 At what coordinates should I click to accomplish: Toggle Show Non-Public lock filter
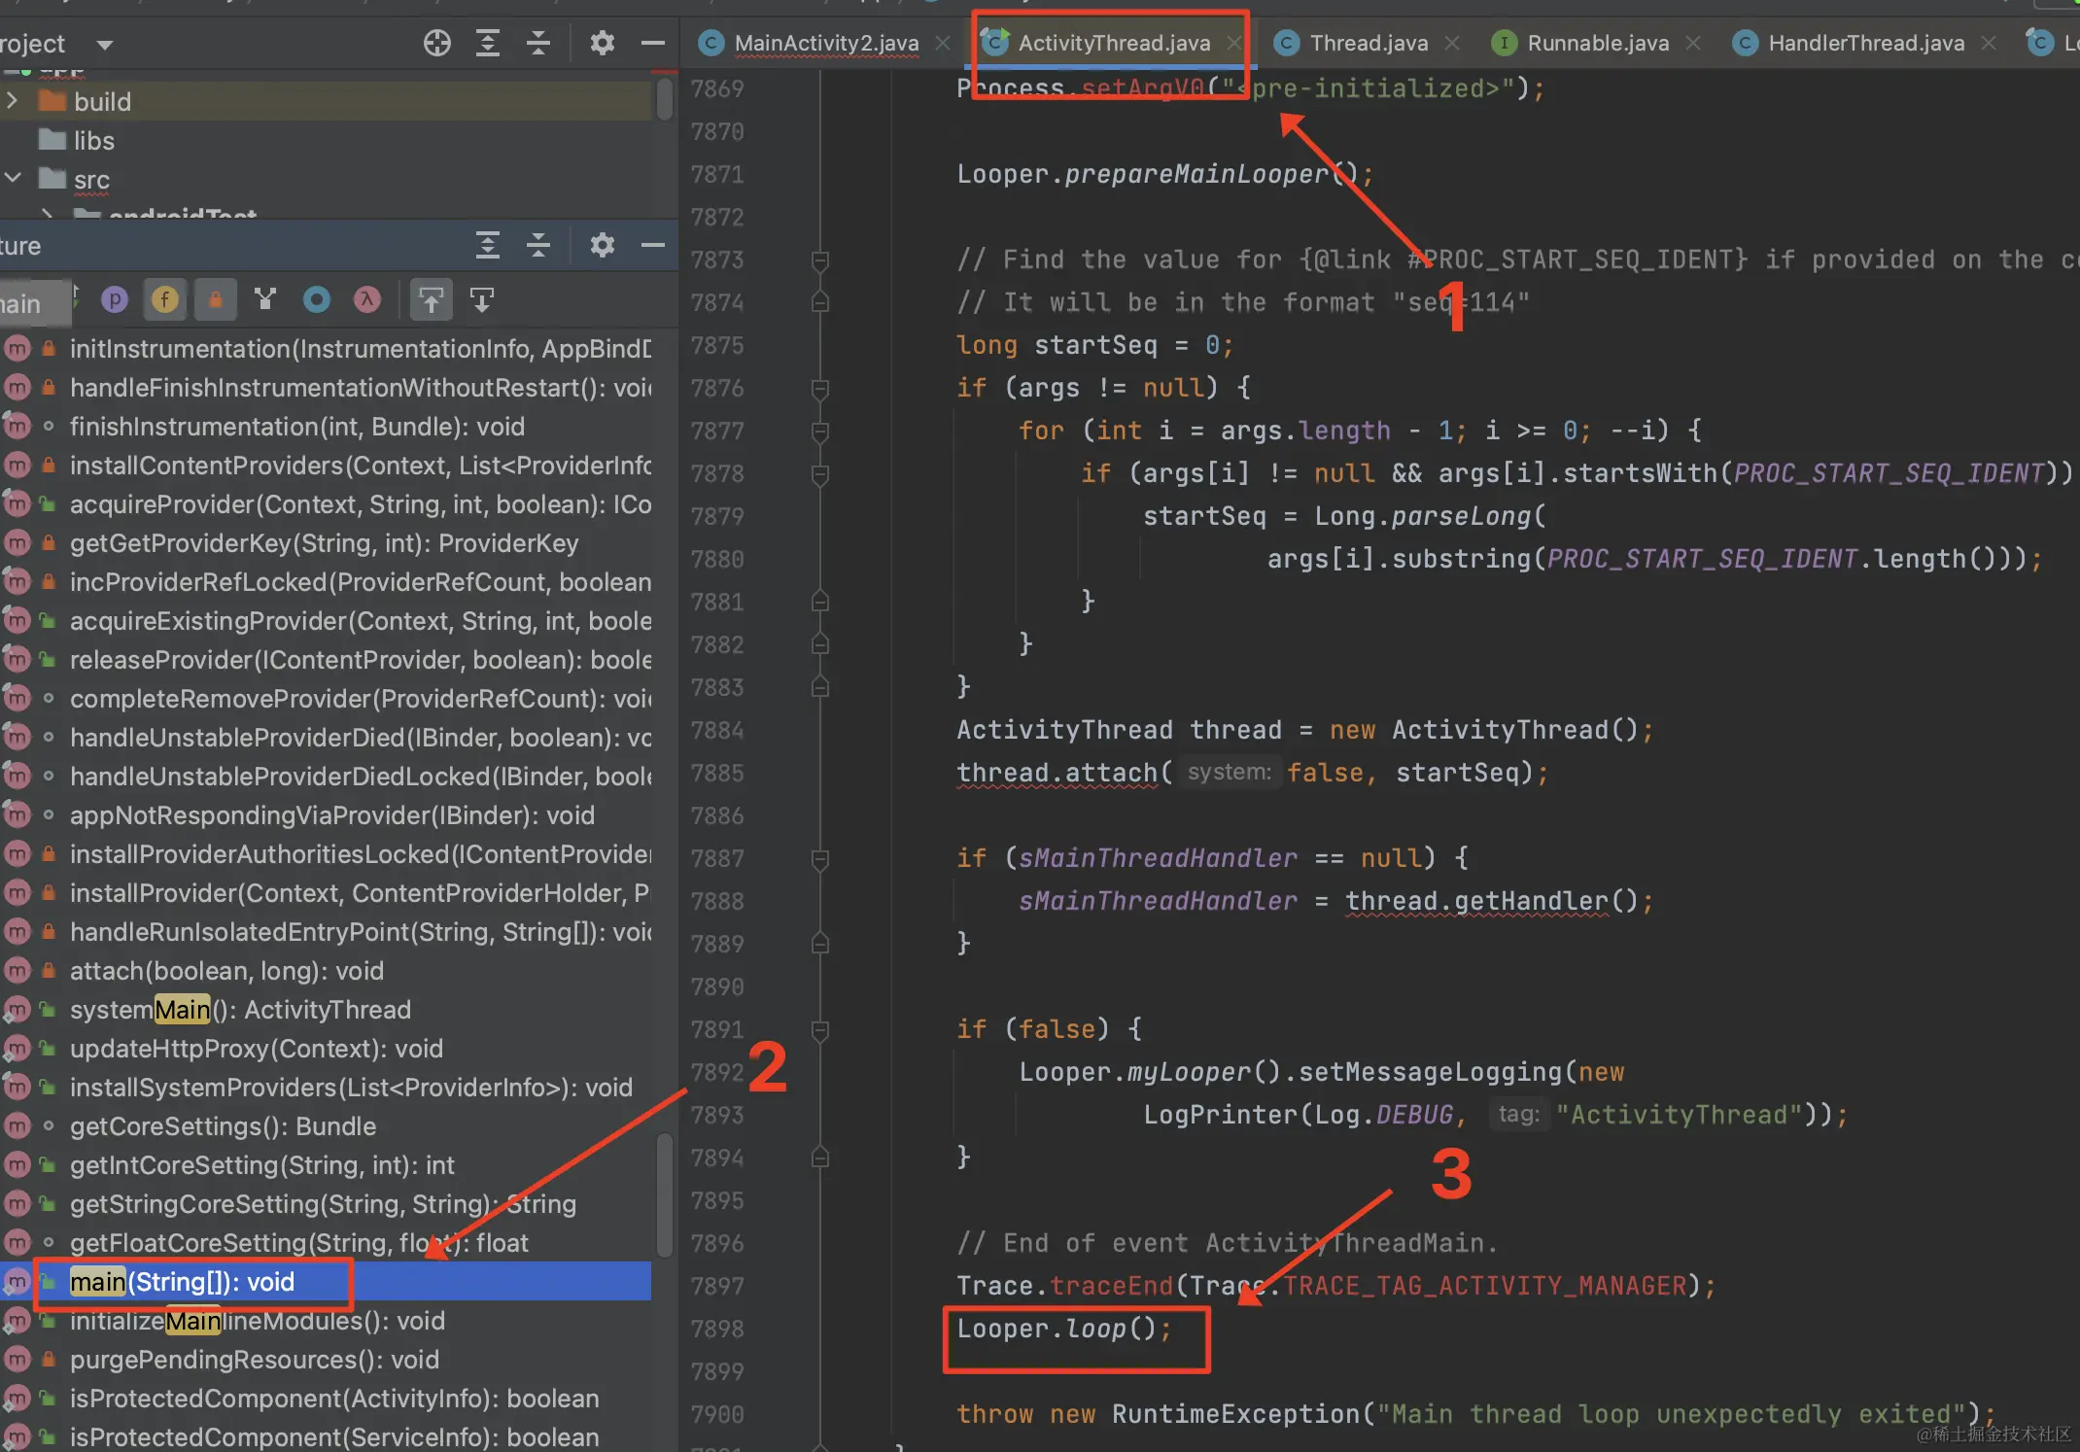(216, 299)
